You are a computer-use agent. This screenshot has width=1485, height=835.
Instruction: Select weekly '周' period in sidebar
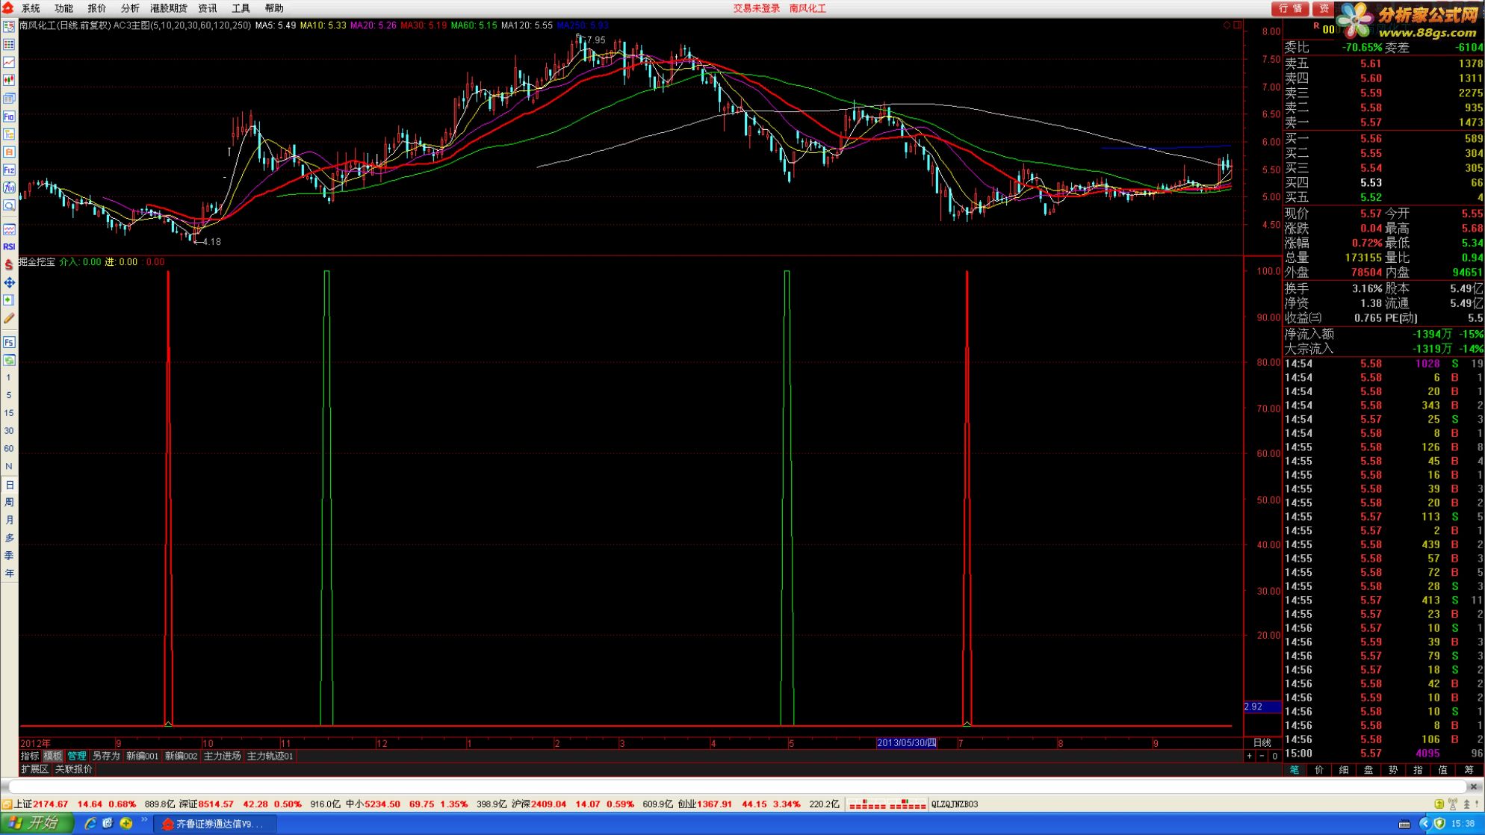click(9, 503)
